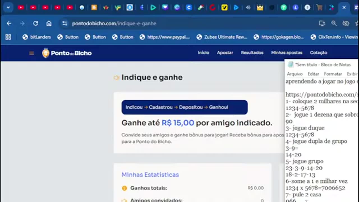
Task: Click the forward navigation arrow
Action: [22, 24]
